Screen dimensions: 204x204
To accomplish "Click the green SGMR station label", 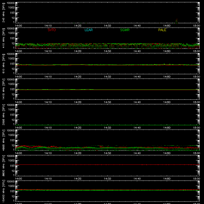I will 125,30.
